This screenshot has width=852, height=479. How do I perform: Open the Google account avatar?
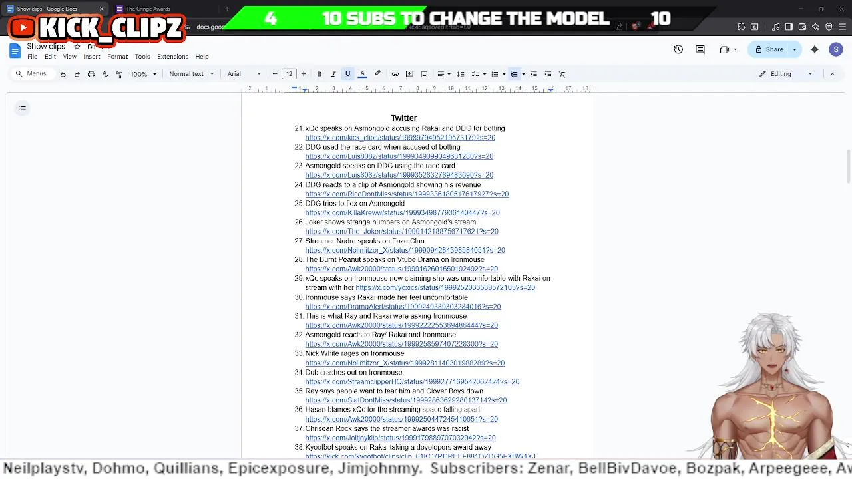tap(836, 49)
